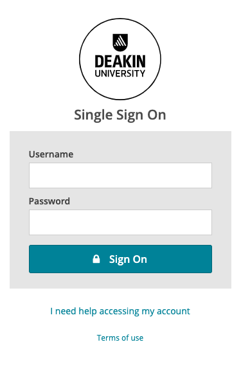Click the circular Deakin University logo

[x=120, y=59]
